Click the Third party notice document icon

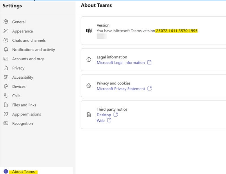click(89, 115)
